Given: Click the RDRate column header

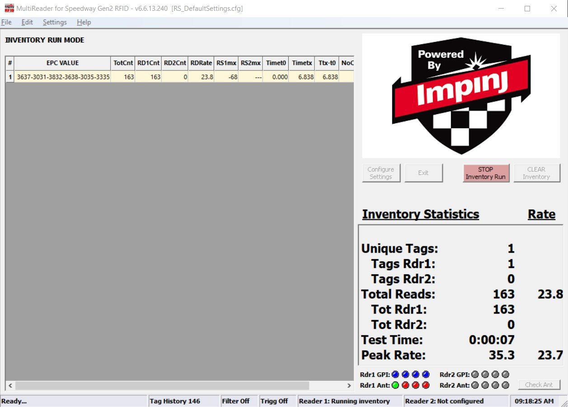Looking at the screenshot, I should pos(201,63).
